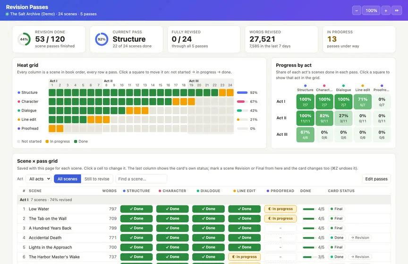Viewport: 408px width, 264px height.
Task: Click the CARD STATUS column header
Action: pyautogui.click(x=341, y=191)
